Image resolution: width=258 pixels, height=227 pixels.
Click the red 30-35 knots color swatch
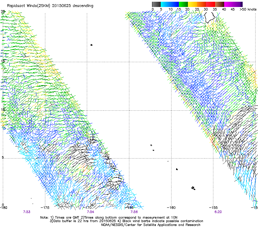coord(211,4)
